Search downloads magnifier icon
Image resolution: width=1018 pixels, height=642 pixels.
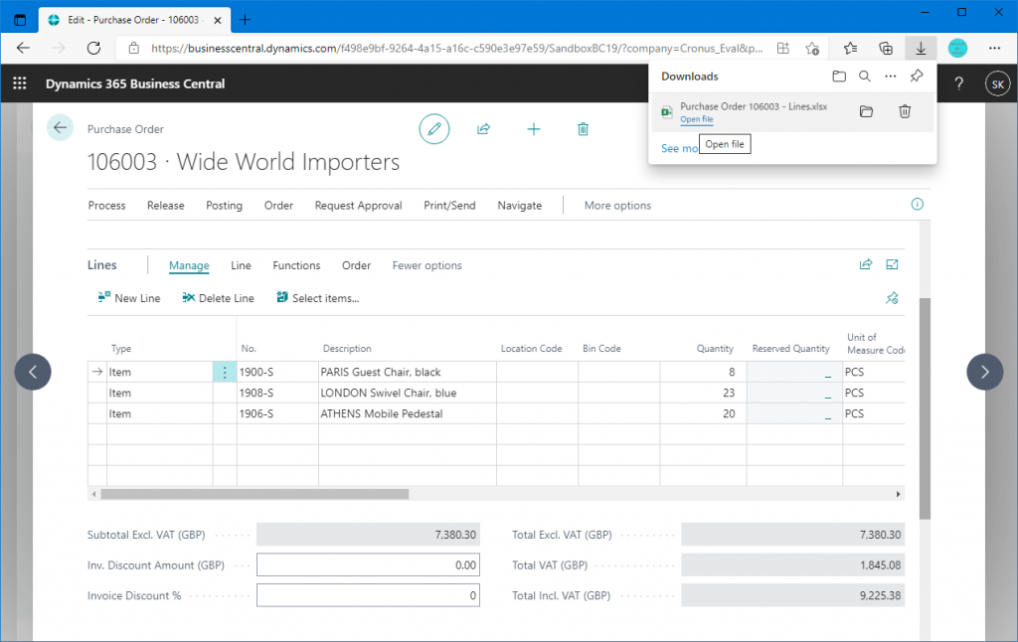point(865,76)
